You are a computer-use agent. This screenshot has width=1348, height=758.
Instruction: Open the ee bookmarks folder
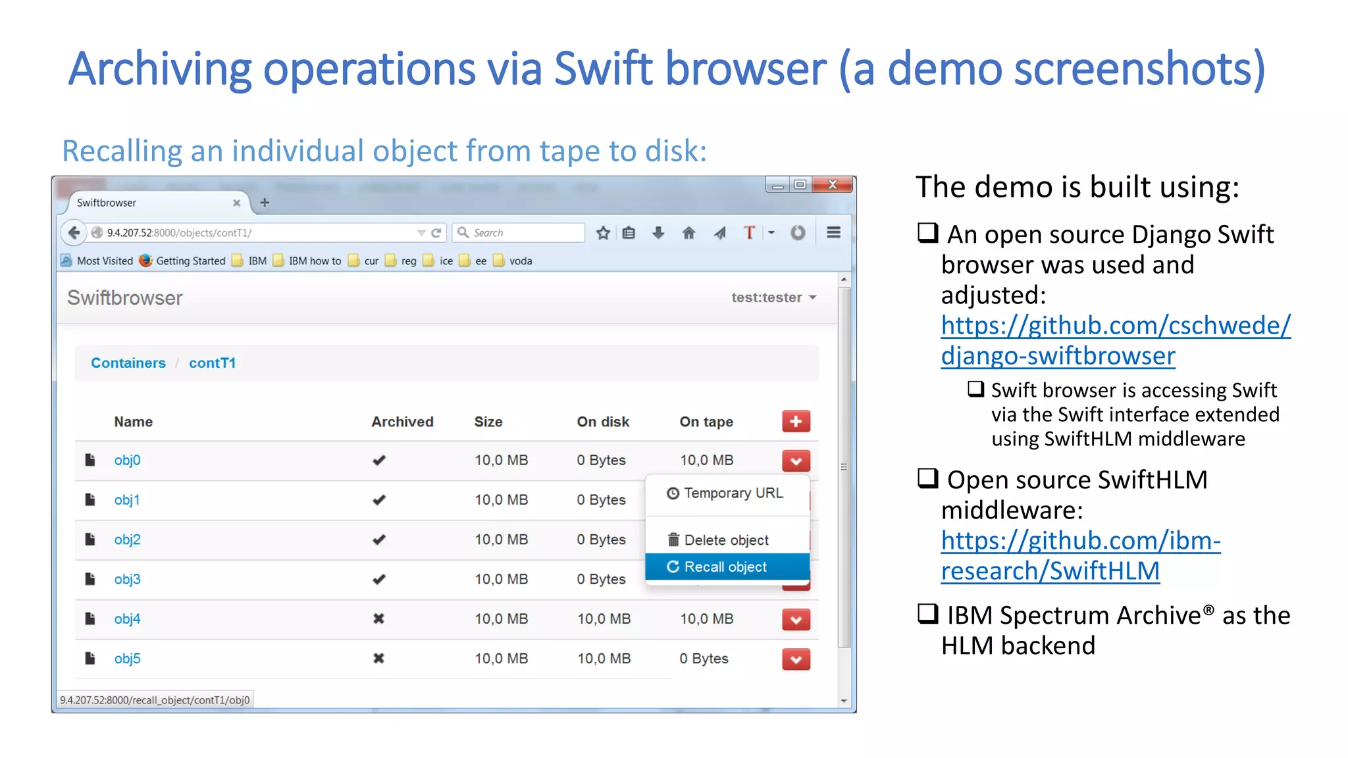(x=473, y=261)
